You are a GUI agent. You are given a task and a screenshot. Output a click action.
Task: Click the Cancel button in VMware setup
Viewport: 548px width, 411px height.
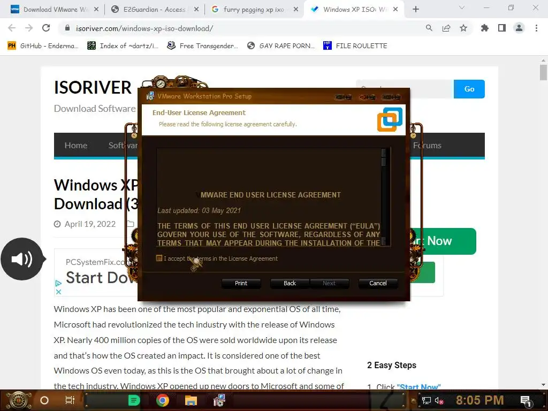(x=378, y=283)
